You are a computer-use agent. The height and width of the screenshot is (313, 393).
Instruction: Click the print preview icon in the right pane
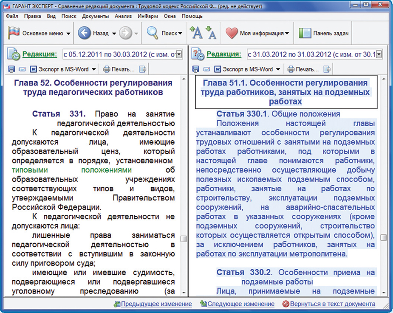(x=327, y=69)
